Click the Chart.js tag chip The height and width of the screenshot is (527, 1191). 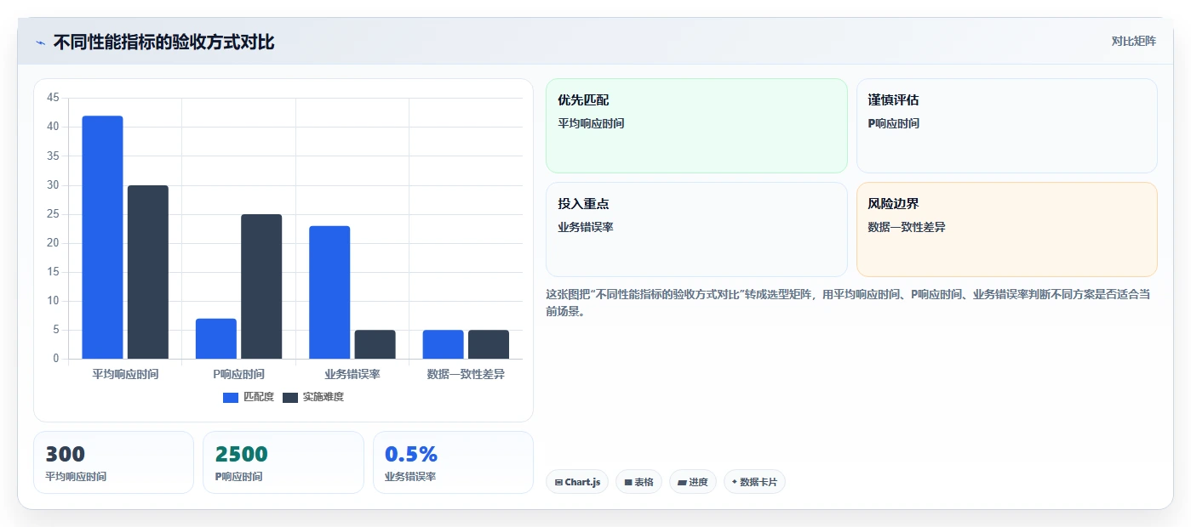(x=577, y=482)
